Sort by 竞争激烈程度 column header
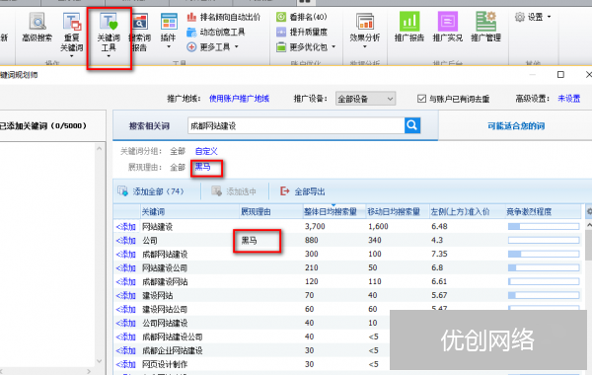The image size is (592, 375). tap(543, 212)
